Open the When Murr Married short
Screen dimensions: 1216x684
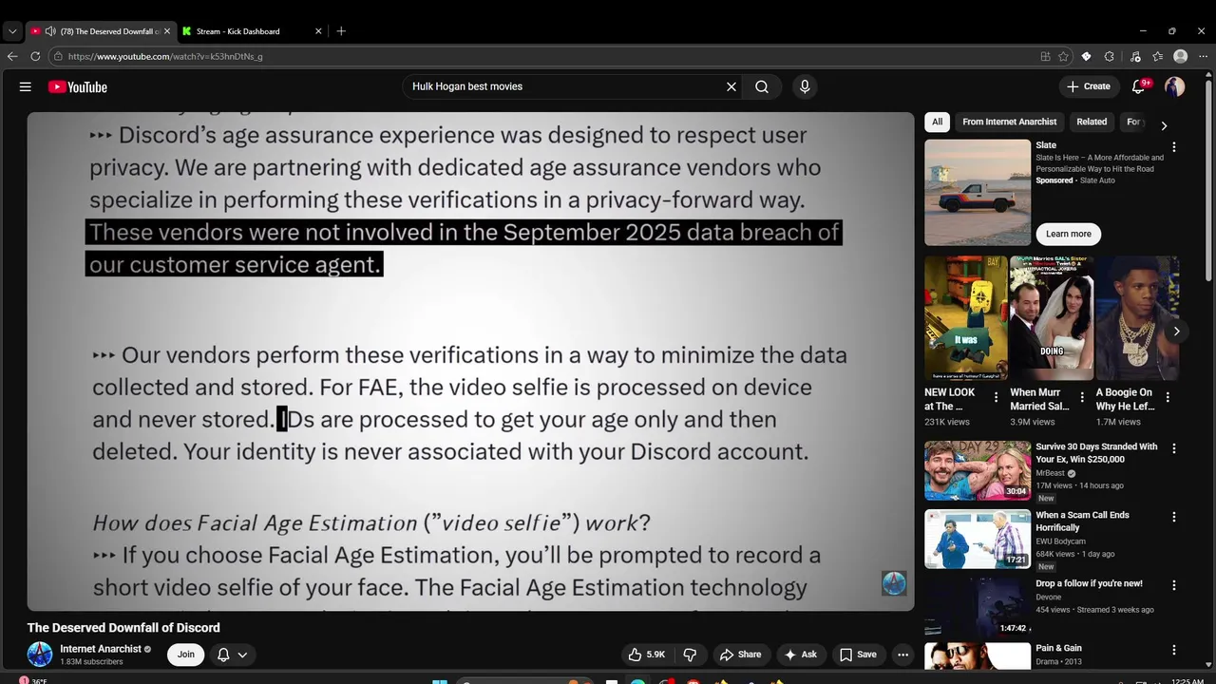pyautogui.click(x=1051, y=317)
